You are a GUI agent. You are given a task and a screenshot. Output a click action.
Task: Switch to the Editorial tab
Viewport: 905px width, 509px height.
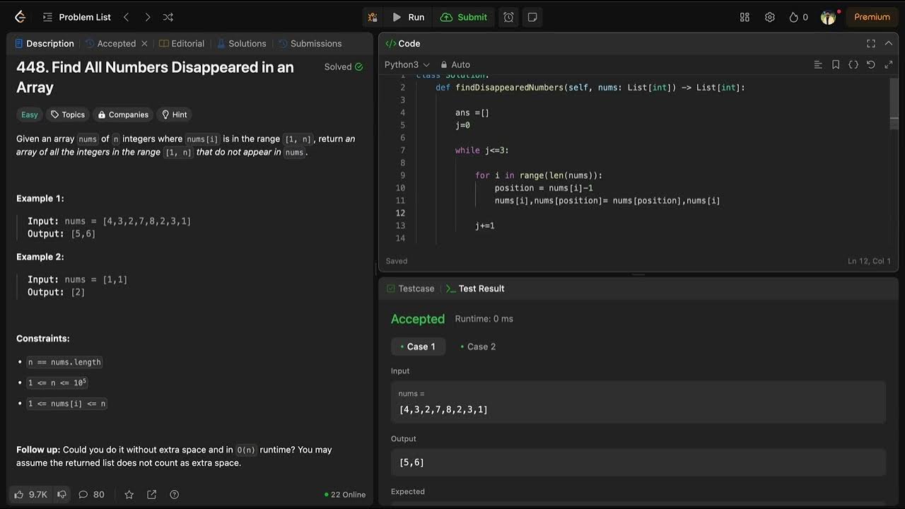click(182, 43)
